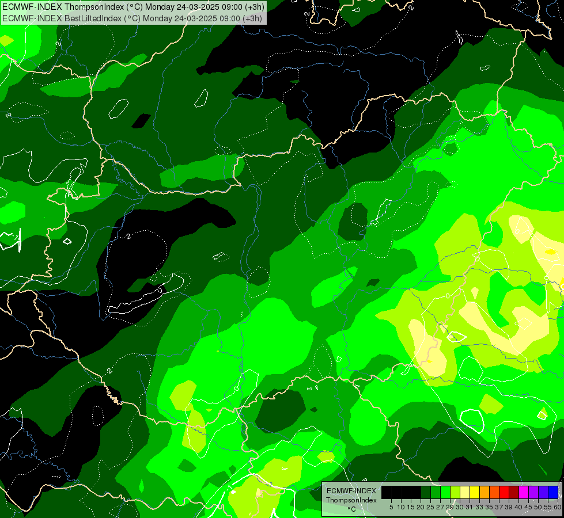This screenshot has width=564, height=518.
Task: Click the bright green 27-29 legend swatch
Action: click(x=445, y=493)
